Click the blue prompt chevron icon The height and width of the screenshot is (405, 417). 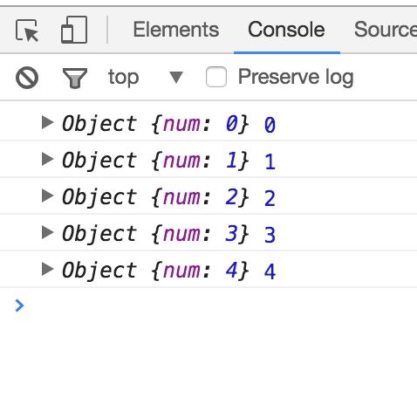[19, 305]
